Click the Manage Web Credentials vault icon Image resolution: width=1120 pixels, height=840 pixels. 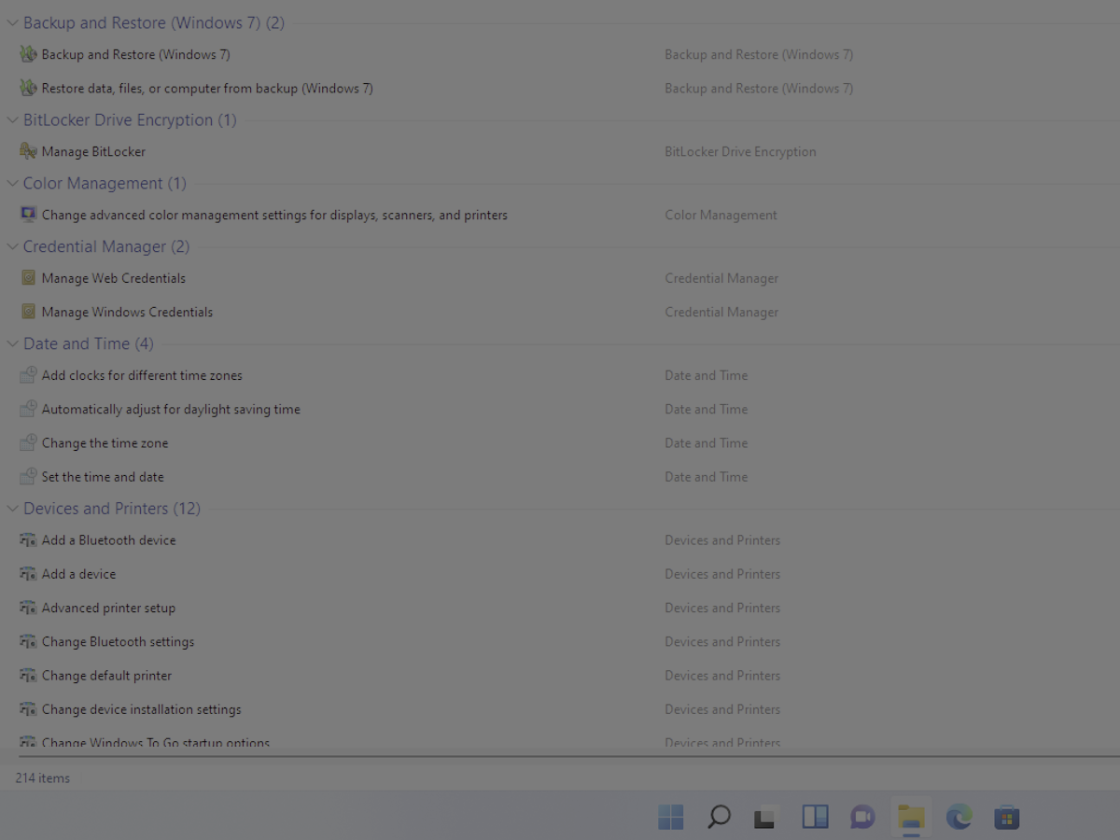(x=28, y=278)
